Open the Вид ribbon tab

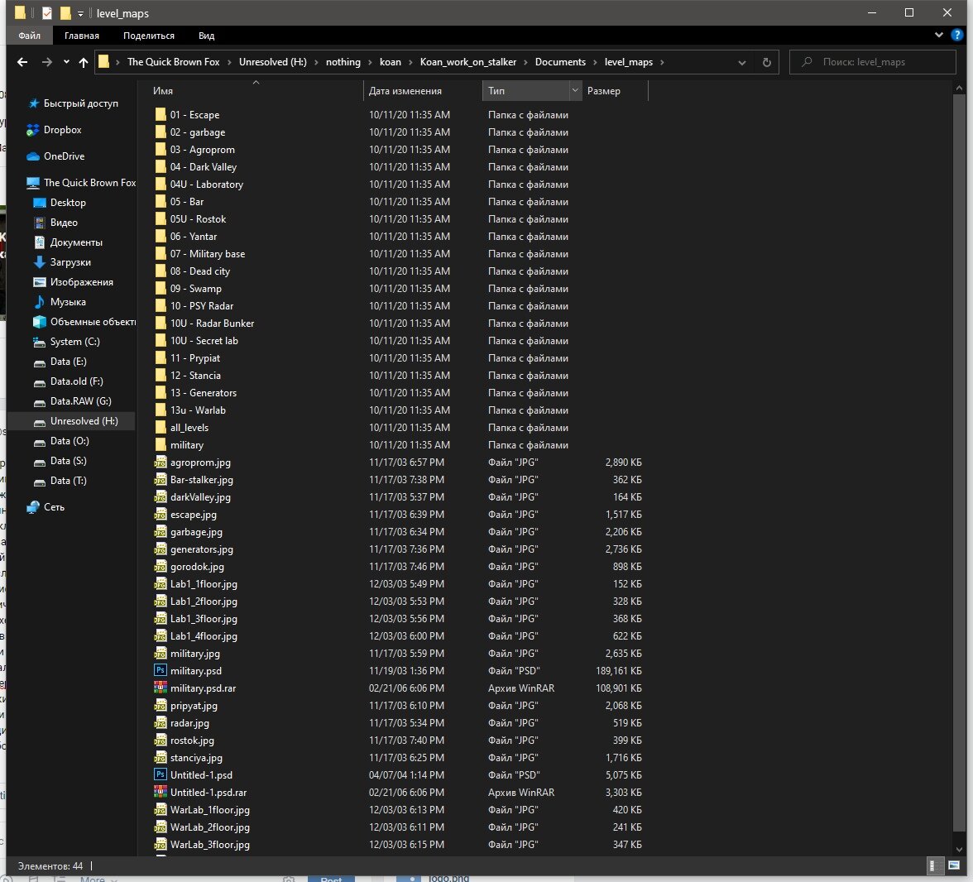pos(207,36)
